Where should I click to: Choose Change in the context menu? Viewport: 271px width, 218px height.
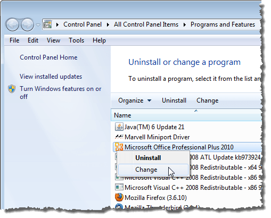[x=153, y=170]
